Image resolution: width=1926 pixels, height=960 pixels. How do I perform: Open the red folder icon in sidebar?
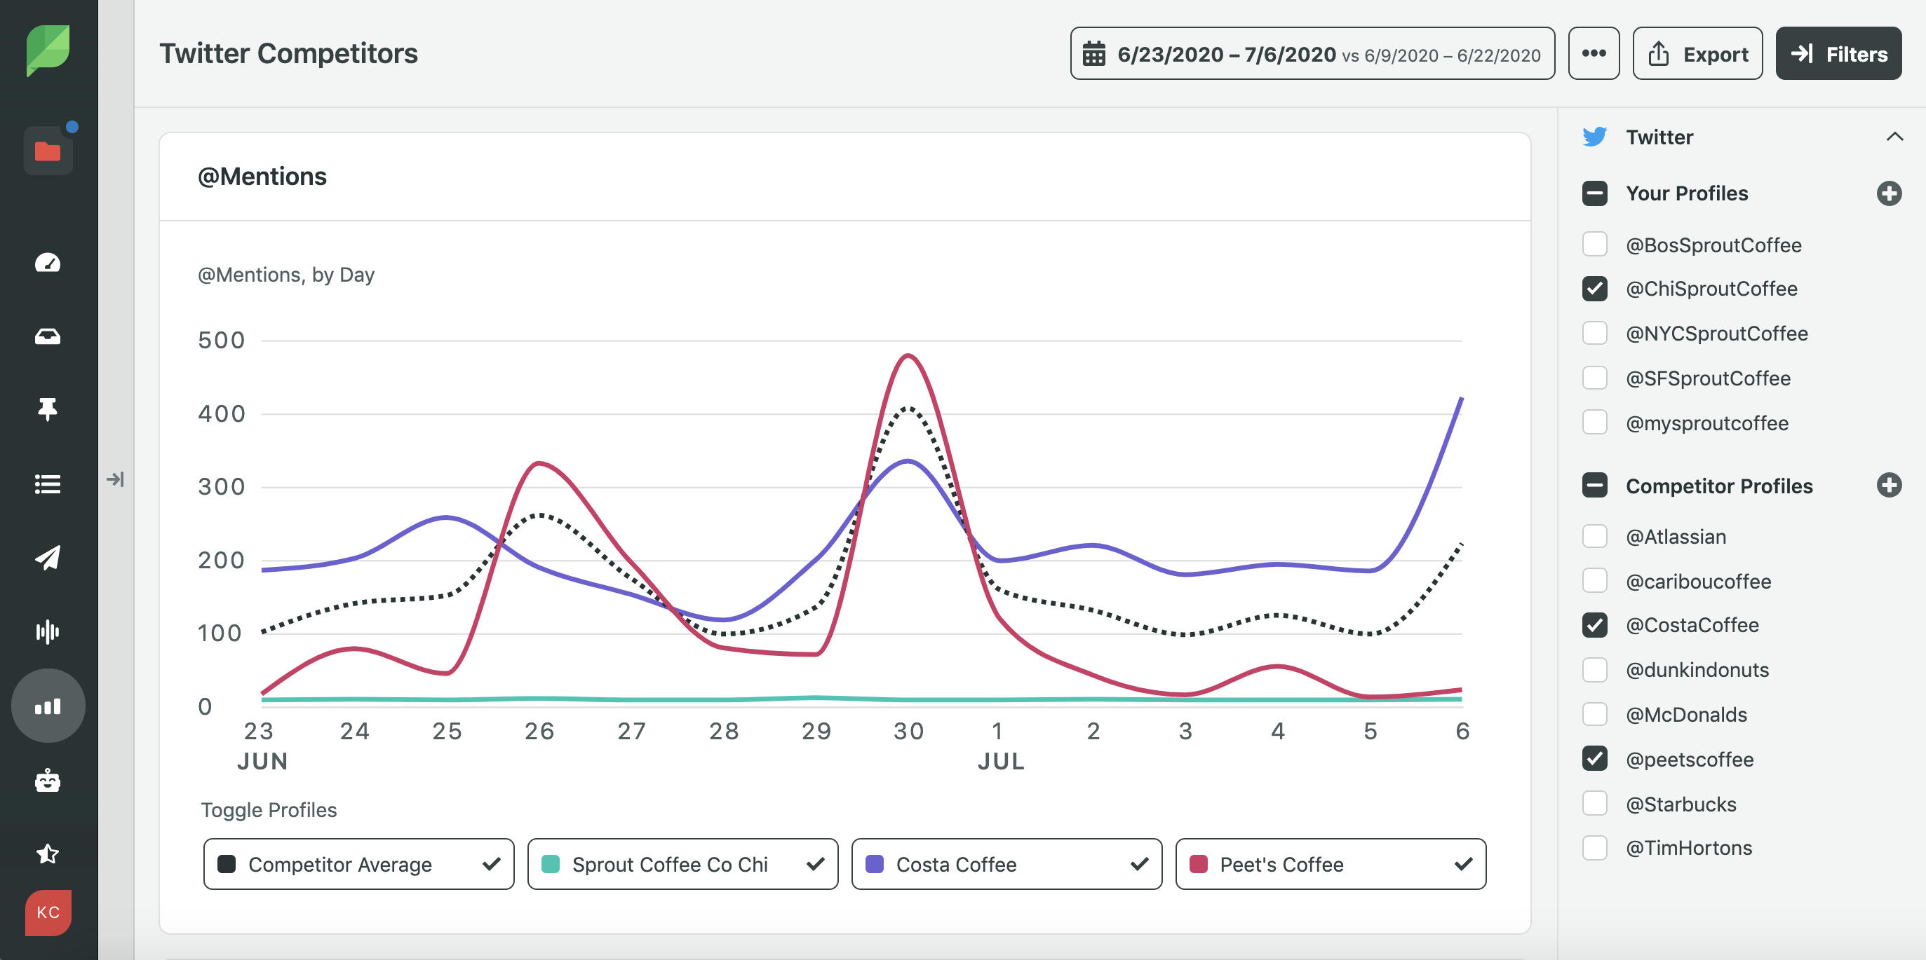48,151
